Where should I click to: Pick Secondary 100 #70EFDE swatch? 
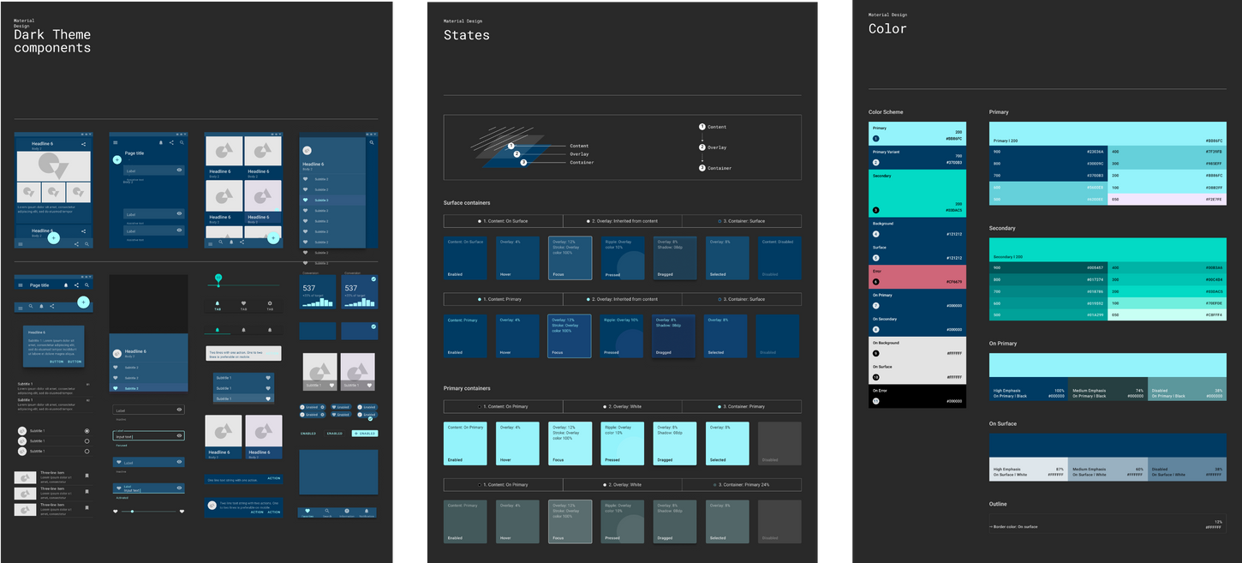click(1167, 303)
